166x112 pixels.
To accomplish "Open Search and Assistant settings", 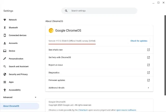I will [x=20, y=66].
